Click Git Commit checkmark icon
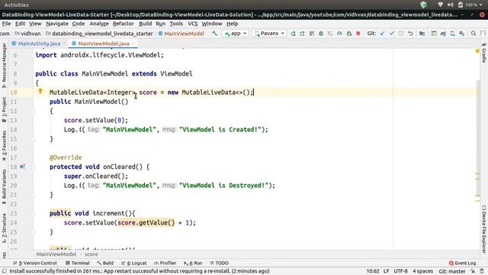Image resolution: width=488 pixels, height=275 pixels. pos(392,34)
